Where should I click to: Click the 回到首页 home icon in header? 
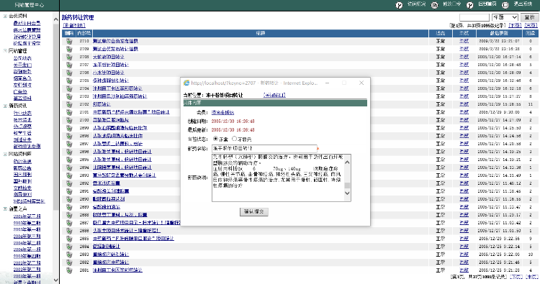pyautogui.click(x=469, y=5)
